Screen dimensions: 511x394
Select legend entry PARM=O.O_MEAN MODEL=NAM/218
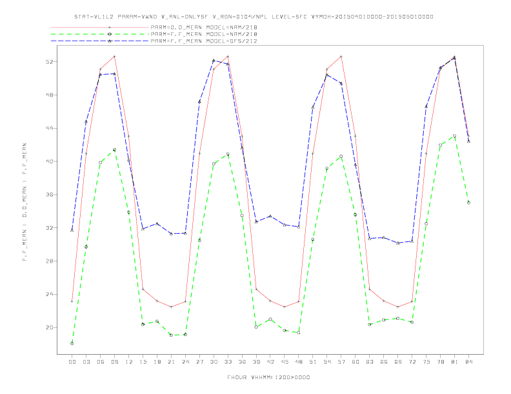tap(204, 28)
